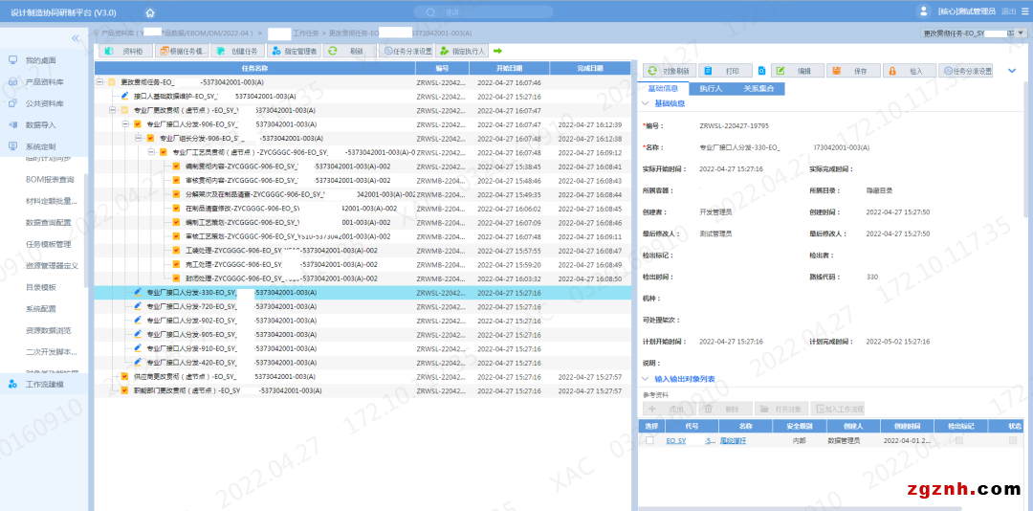Click the green arrow next to 指定执行人

497,51
